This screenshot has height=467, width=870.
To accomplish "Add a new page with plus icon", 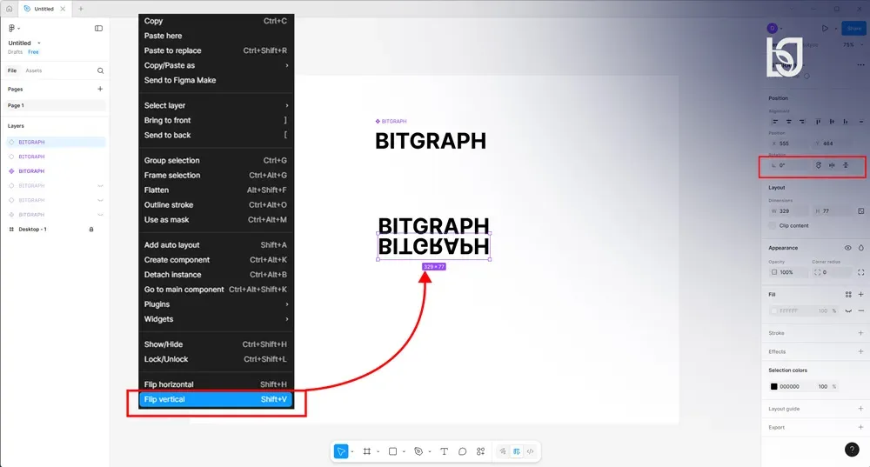I will [100, 89].
